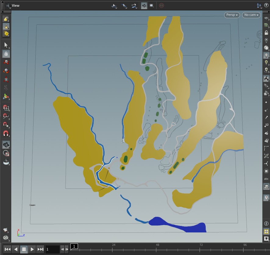The height and width of the screenshot is (255, 270).
Task: Activate the View camera tool in left toolbar
Action: [x=6, y=145]
